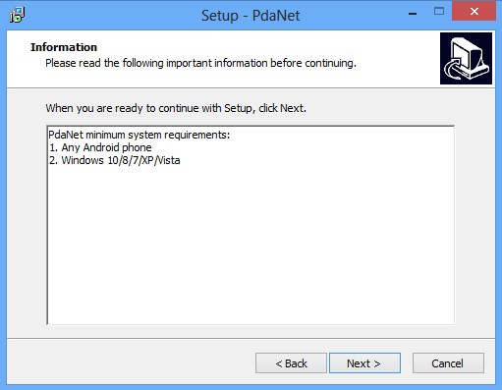Close the PdaNet setup window
The height and width of the screenshot is (390, 502).
(474, 12)
